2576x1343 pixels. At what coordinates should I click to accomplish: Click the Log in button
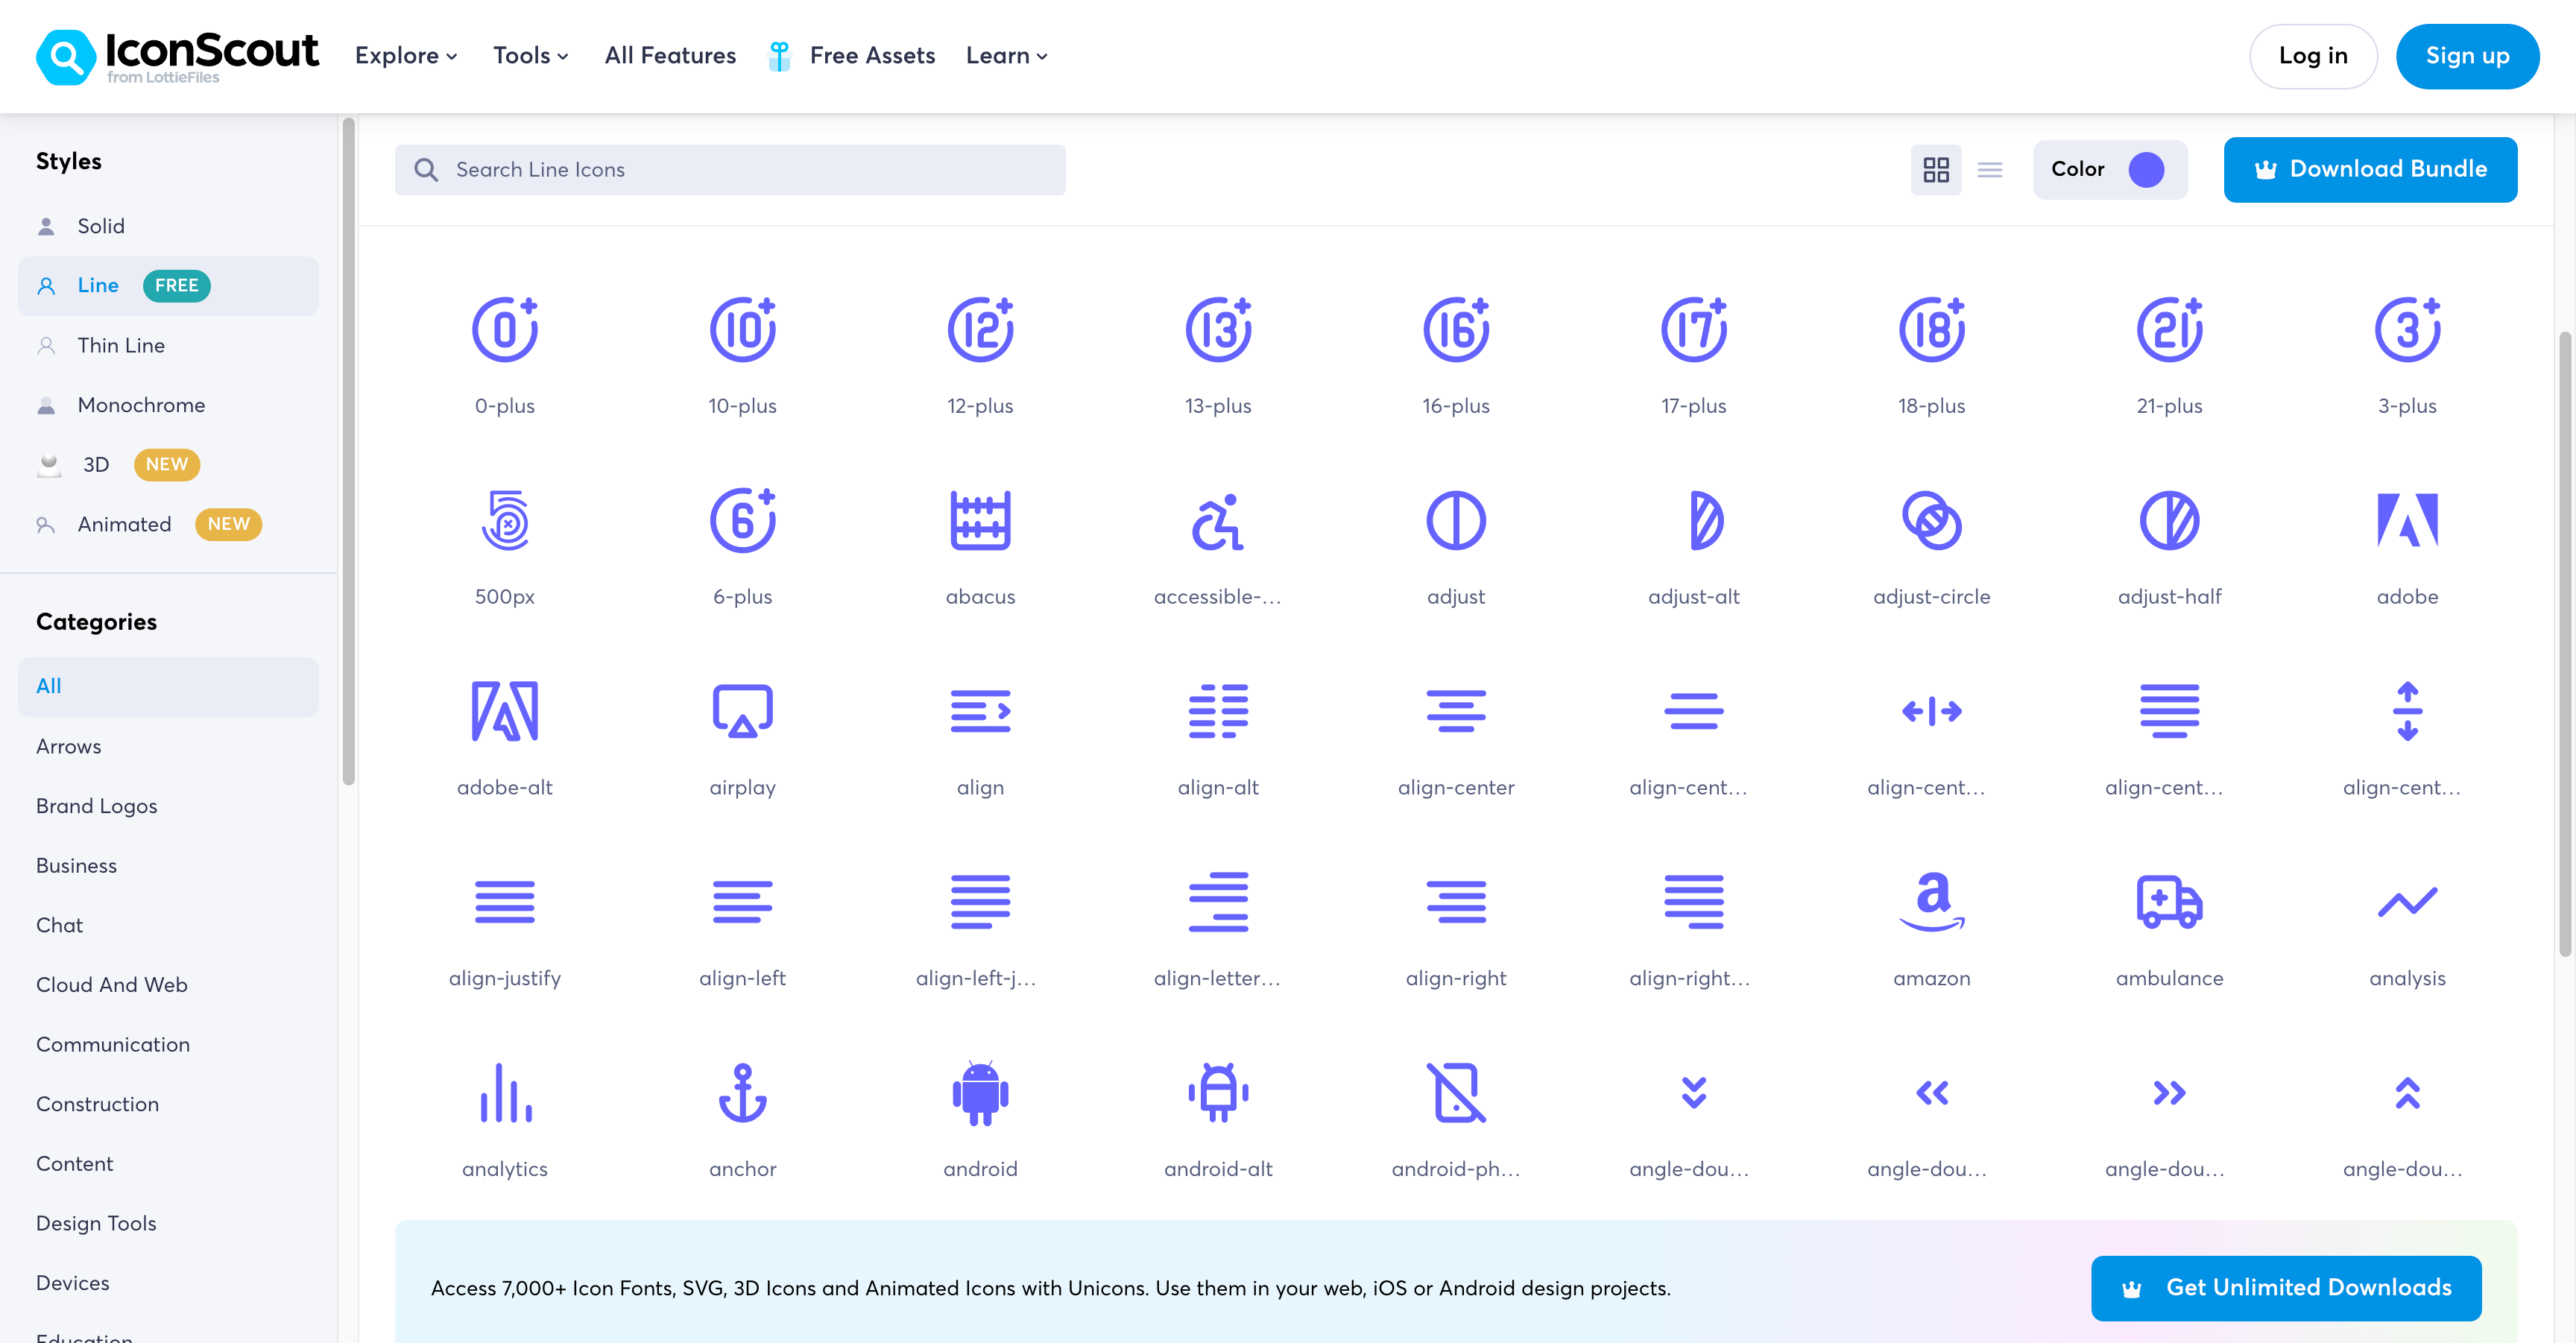click(x=2312, y=56)
